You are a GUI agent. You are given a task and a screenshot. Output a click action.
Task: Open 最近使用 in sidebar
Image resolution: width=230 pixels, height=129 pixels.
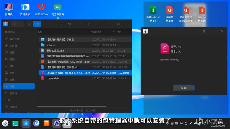[x=19, y=39]
